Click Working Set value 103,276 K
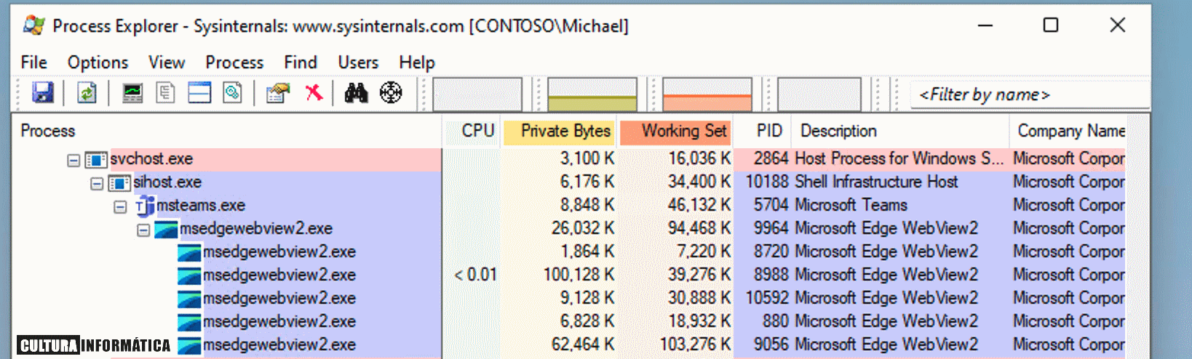Viewport: 1192px width, 359px height. click(x=695, y=345)
